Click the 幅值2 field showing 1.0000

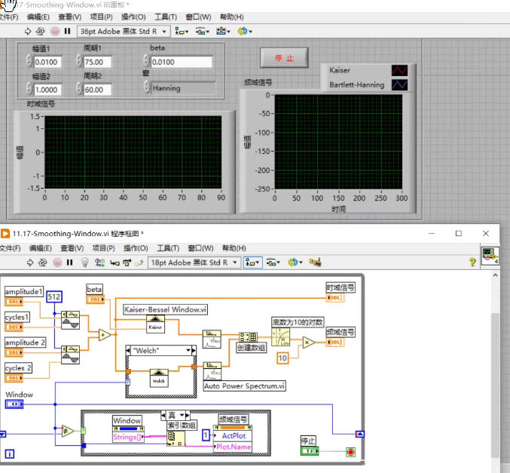(x=47, y=90)
